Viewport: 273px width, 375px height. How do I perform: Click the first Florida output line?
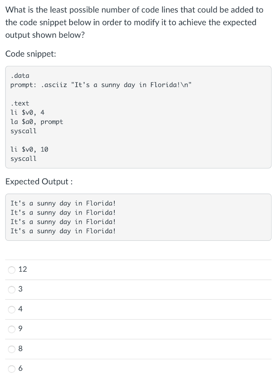coord(63,203)
